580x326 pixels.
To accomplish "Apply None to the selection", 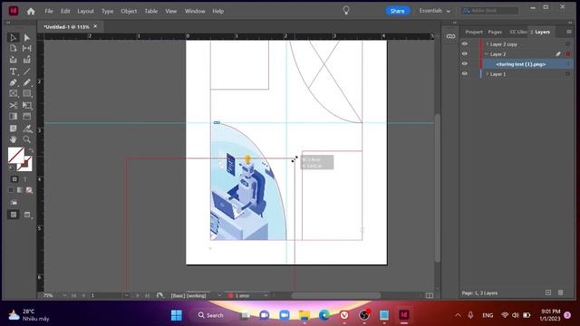I will [x=29, y=190].
